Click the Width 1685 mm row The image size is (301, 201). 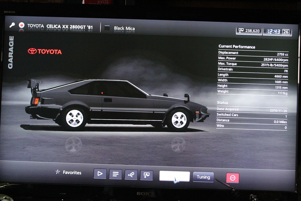pyautogui.click(x=252, y=81)
